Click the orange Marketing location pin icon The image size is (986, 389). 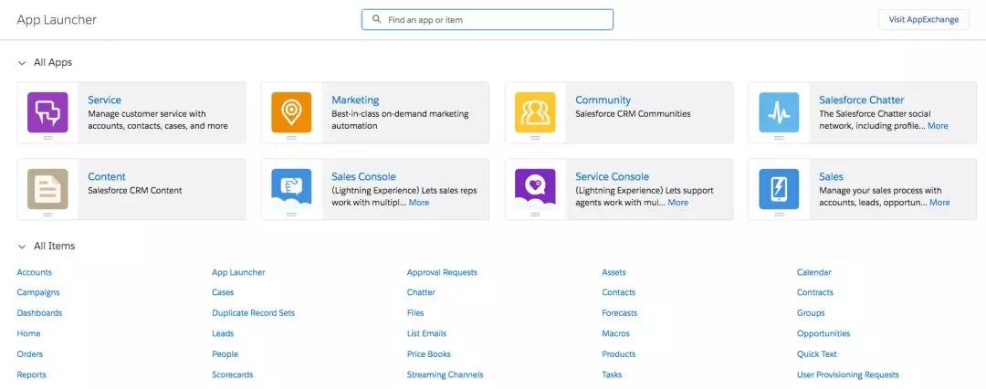[290, 112]
